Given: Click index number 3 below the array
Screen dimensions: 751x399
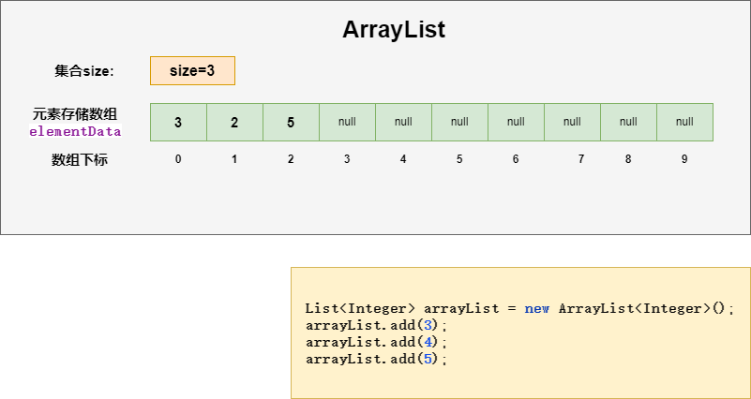Looking at the screenshot, I should click(347, 159).
